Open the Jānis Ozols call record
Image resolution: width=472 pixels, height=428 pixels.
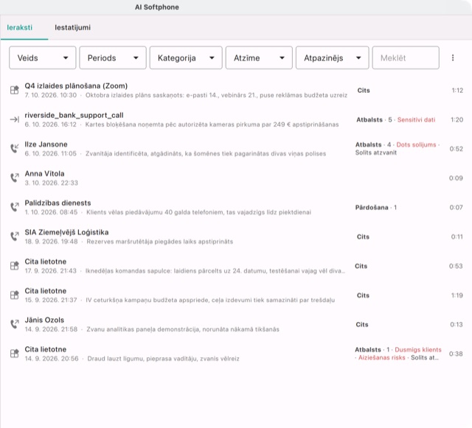(x=236, y=324)
